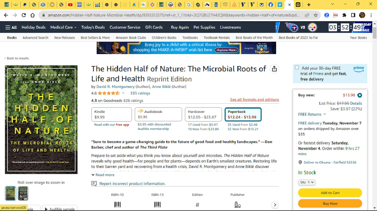Screen dimensions: 377x211
Task: Open the EBT browser tab
Action: (79, 4)
